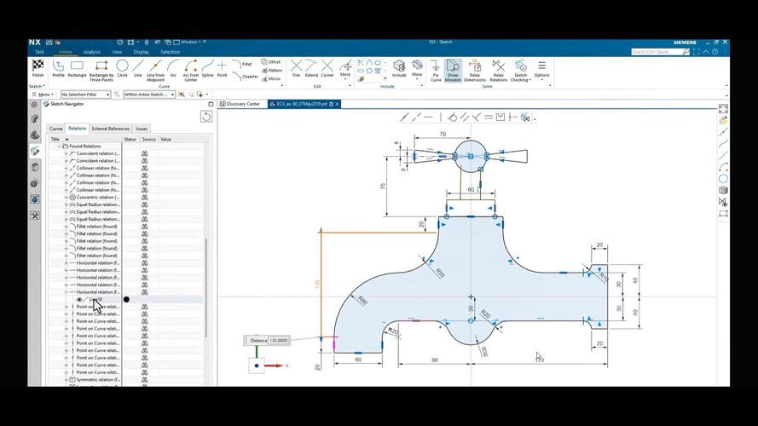The width and height of the screenshot is (758, 426).
Task: Click the Distance value input field
Action: coord(280,341)
